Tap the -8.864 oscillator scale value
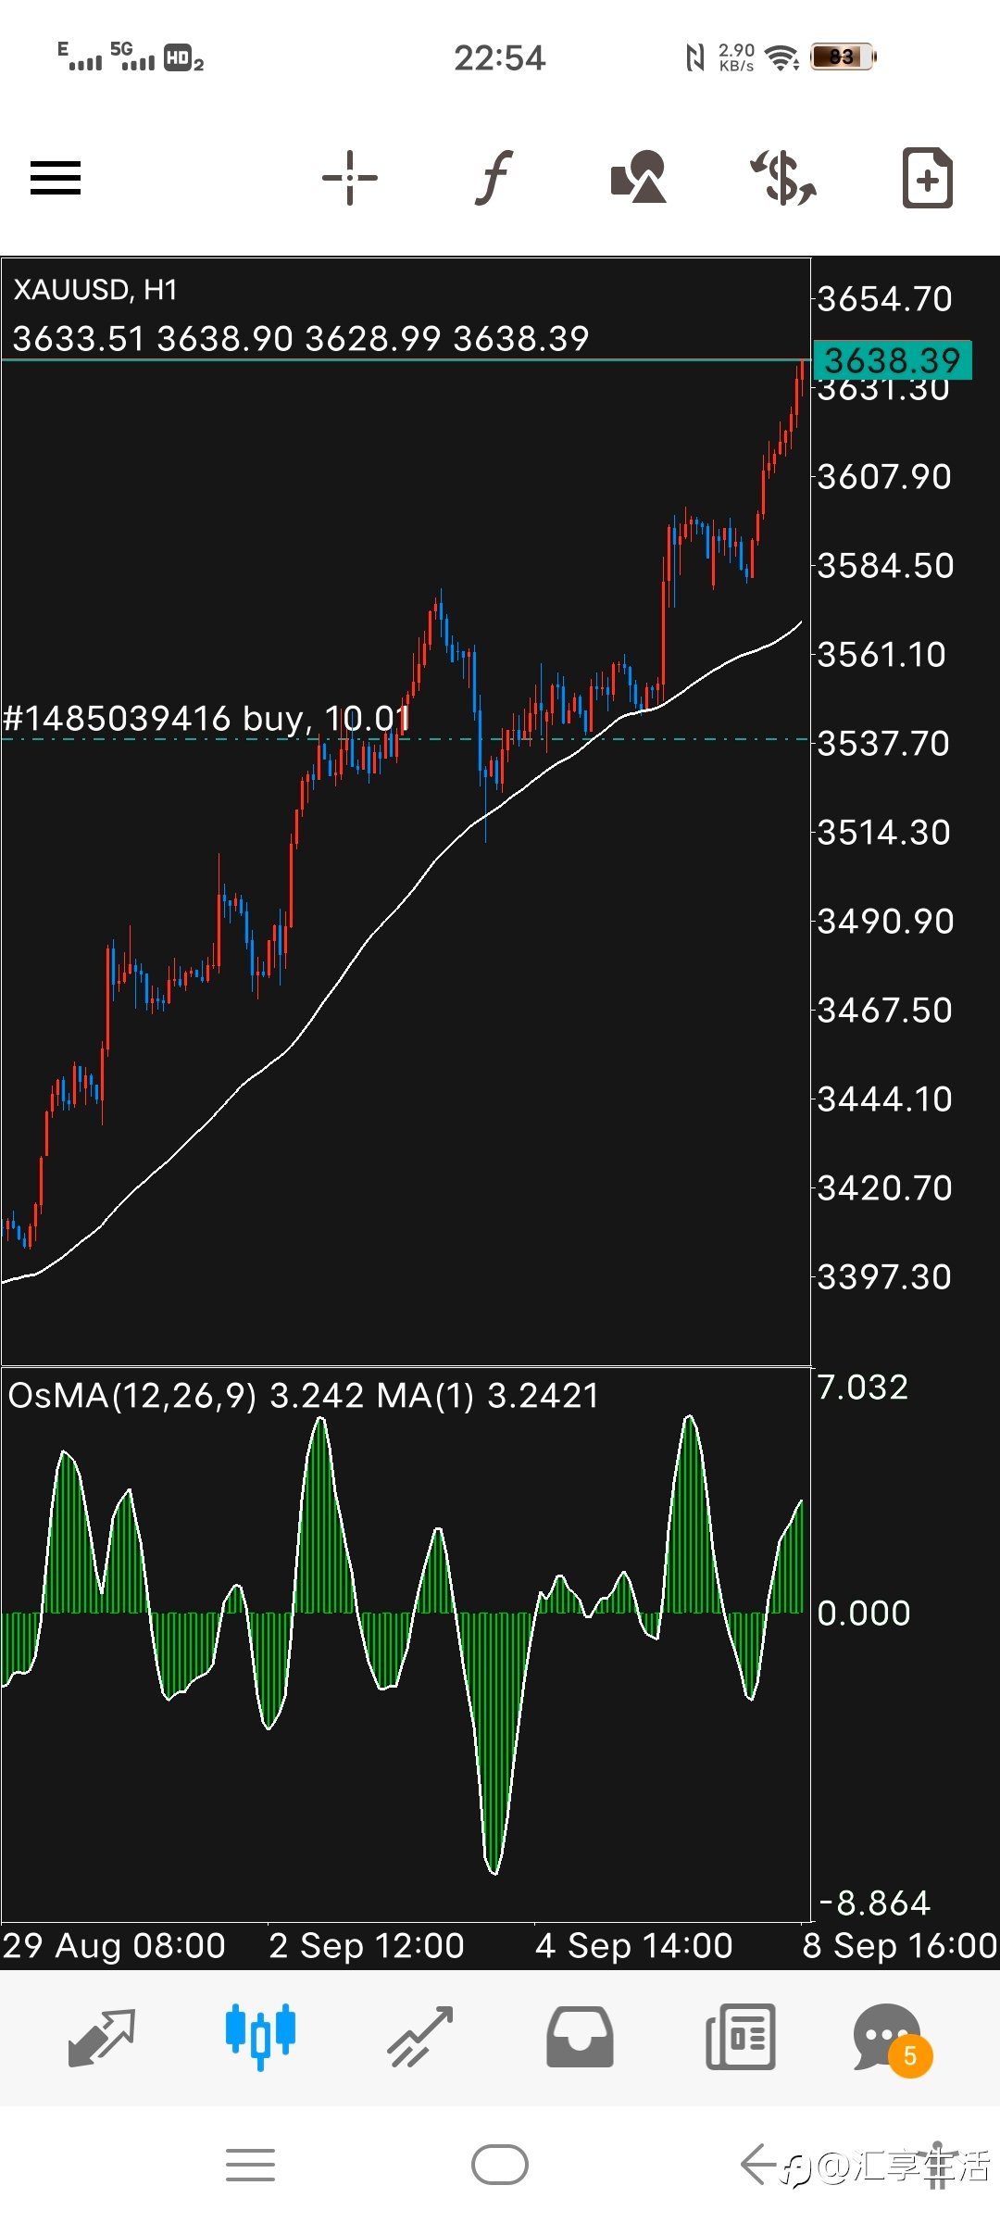The width and height of the screenshot is (1000, 2223). click(874, 1903)
